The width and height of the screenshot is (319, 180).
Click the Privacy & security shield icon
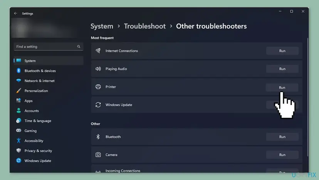pos(19,150)
